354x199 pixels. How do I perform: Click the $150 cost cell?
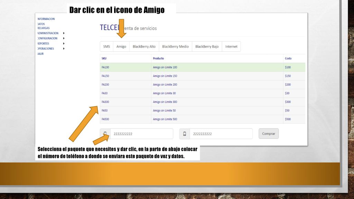click(294, 76)
